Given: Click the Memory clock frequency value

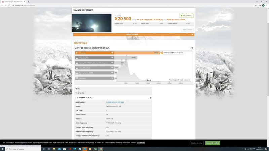Looking at the screenshot, I should tap(113, 132).
